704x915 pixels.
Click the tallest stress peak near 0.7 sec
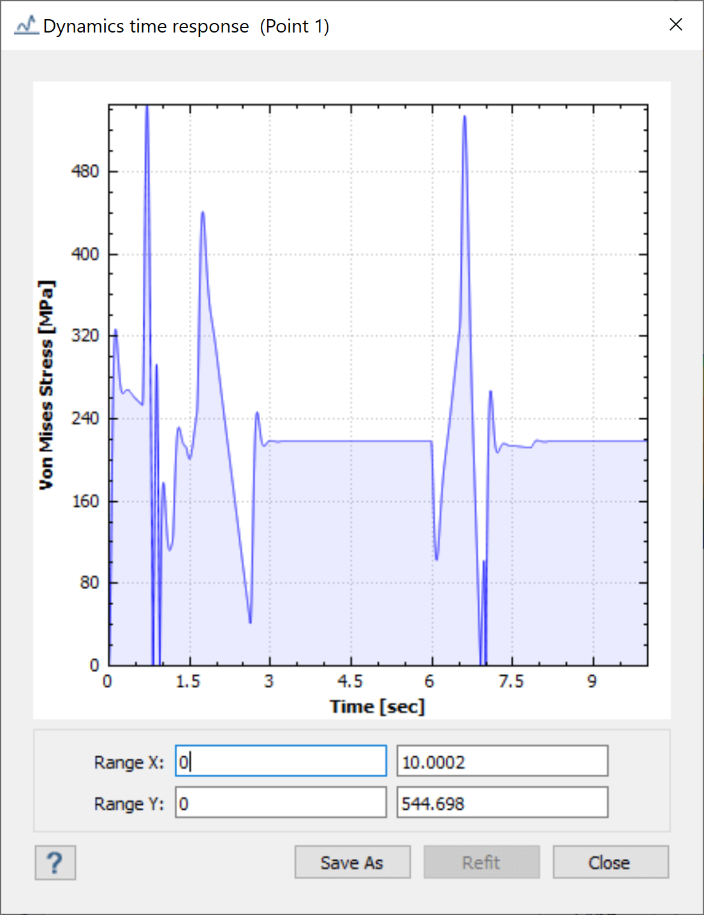coord(147,108)
